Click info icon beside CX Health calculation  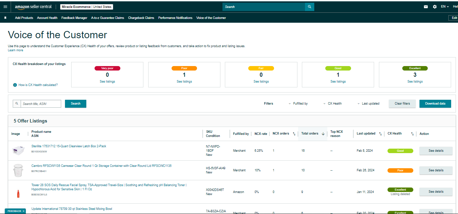[x=15, y=85]
